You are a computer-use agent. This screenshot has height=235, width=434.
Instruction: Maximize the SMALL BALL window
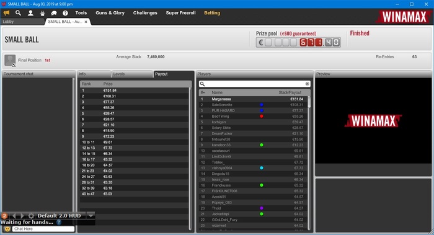coord(412,4)
